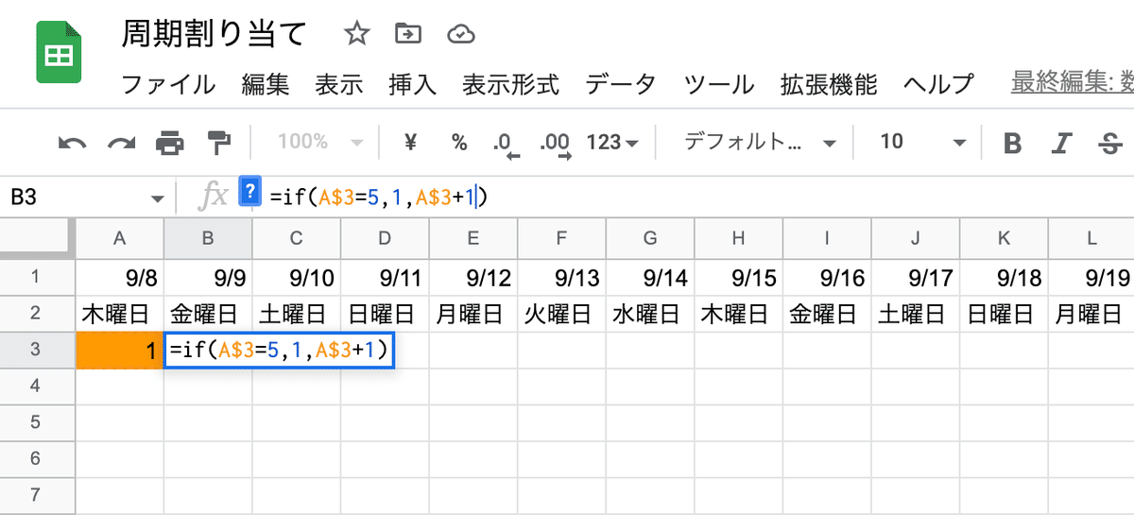Select the 日曜日 cell under 9/11
1134x515 pixels.
click(x=385, y=314)
